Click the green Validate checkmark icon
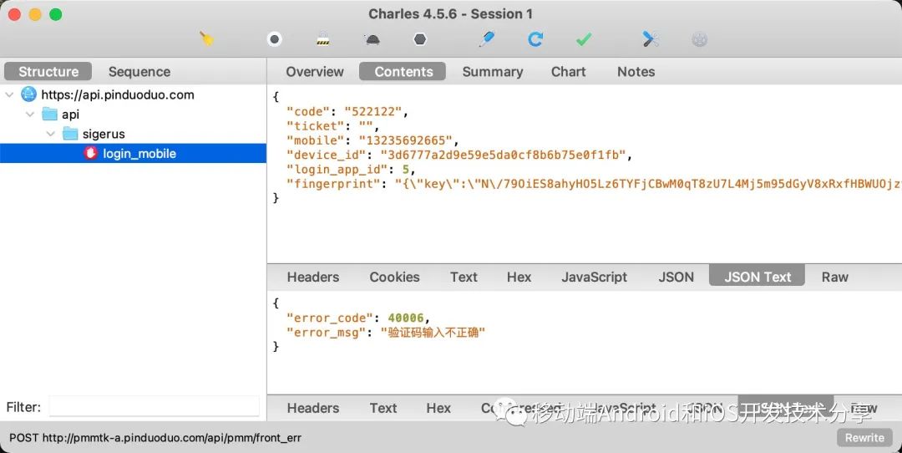The height and width of the screenshot is (453, 902). pyautogui.click(x=584, y=39)
